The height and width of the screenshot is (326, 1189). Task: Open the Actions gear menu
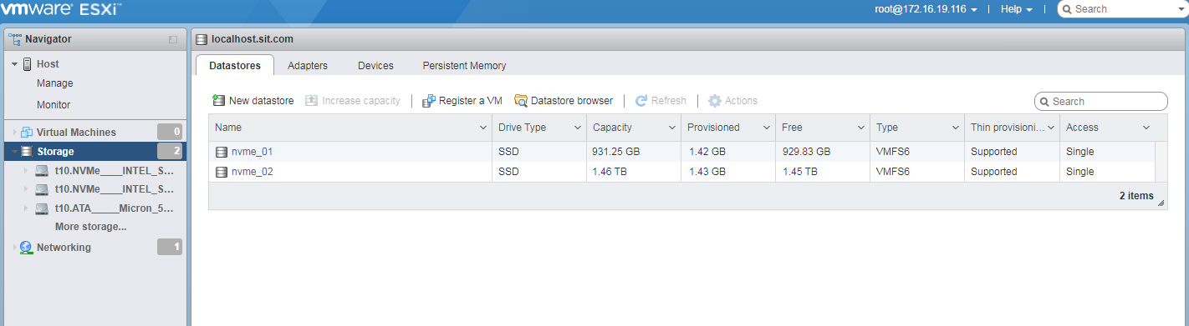click(732, 101)
